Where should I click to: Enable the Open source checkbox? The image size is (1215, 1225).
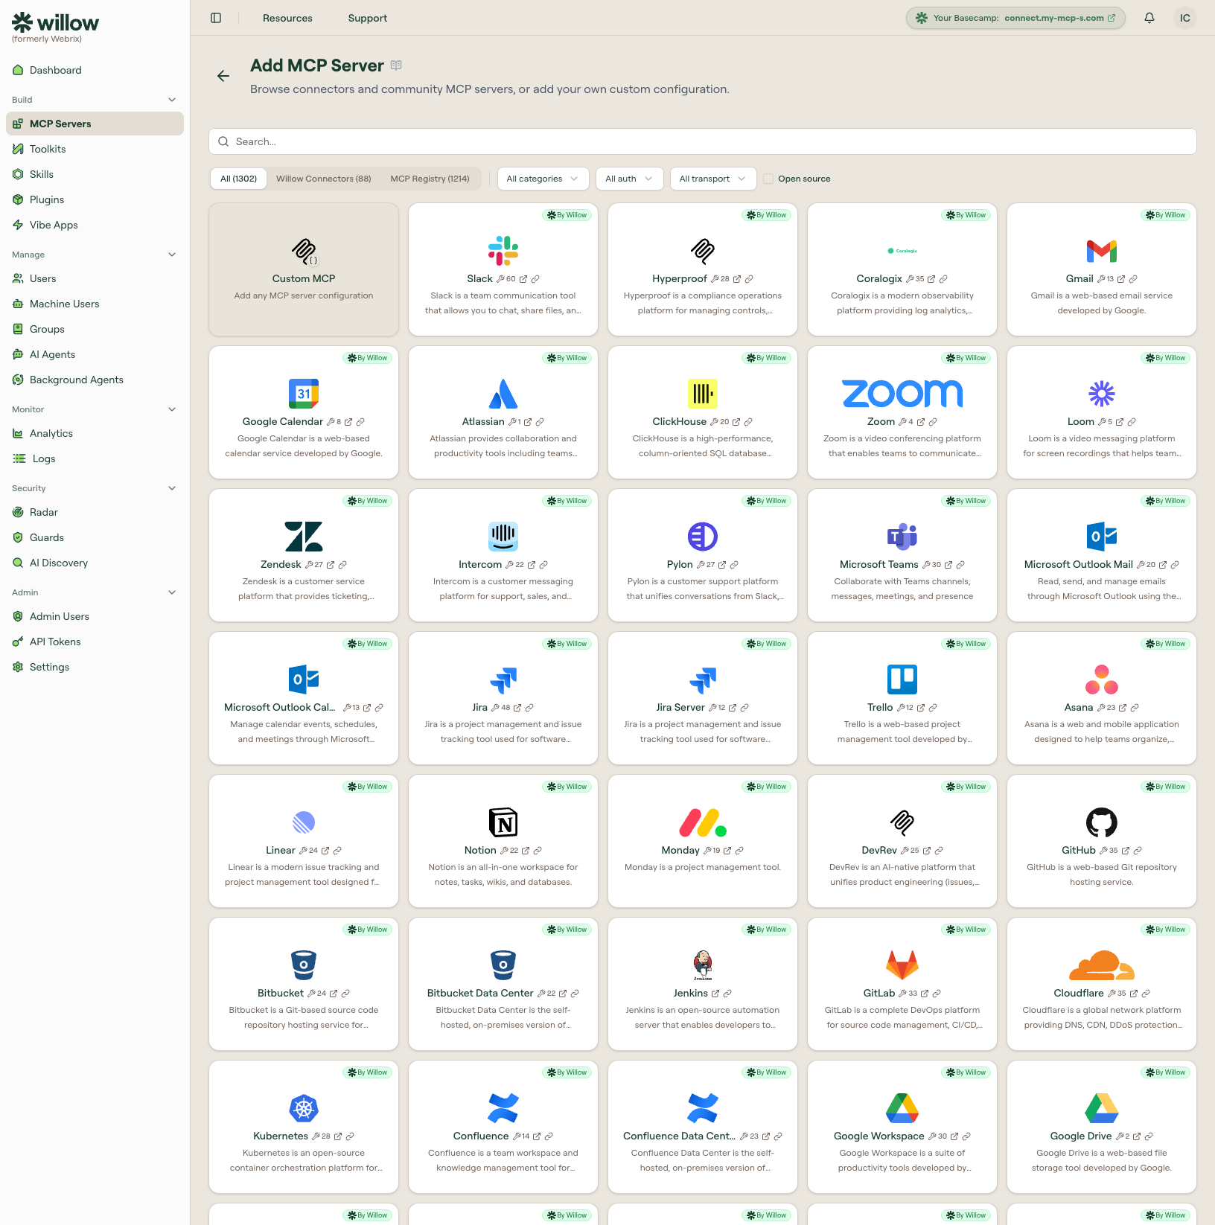click(768, 179)
